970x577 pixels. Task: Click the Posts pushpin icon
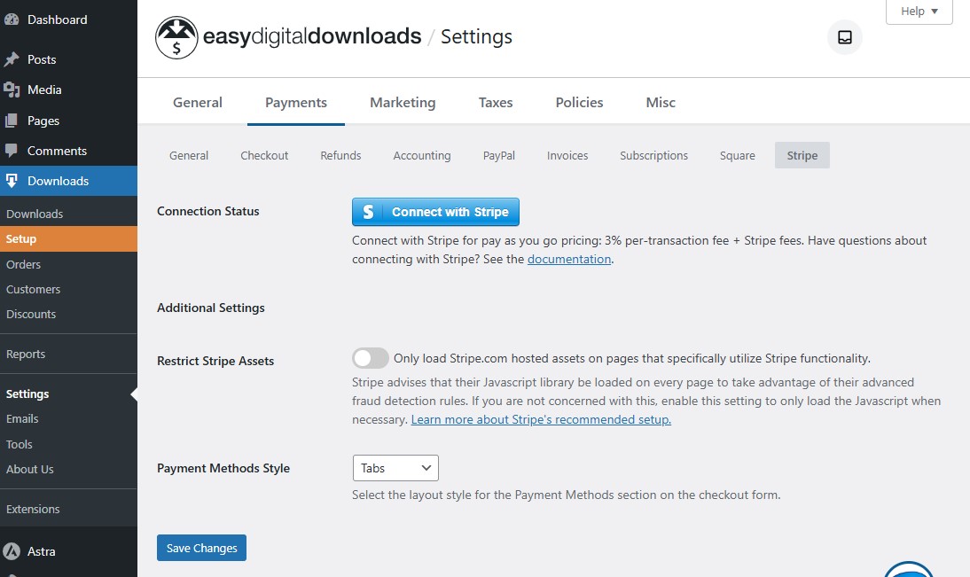12,59
